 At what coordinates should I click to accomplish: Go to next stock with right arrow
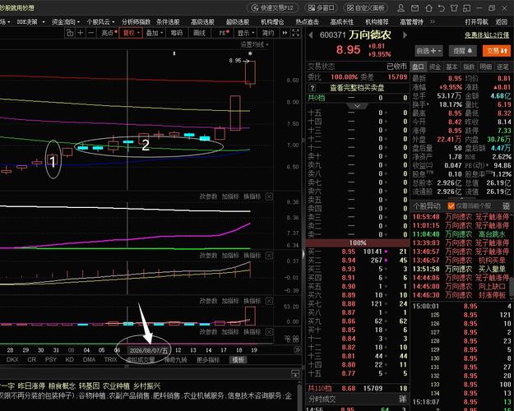click(x=405, y=35)
